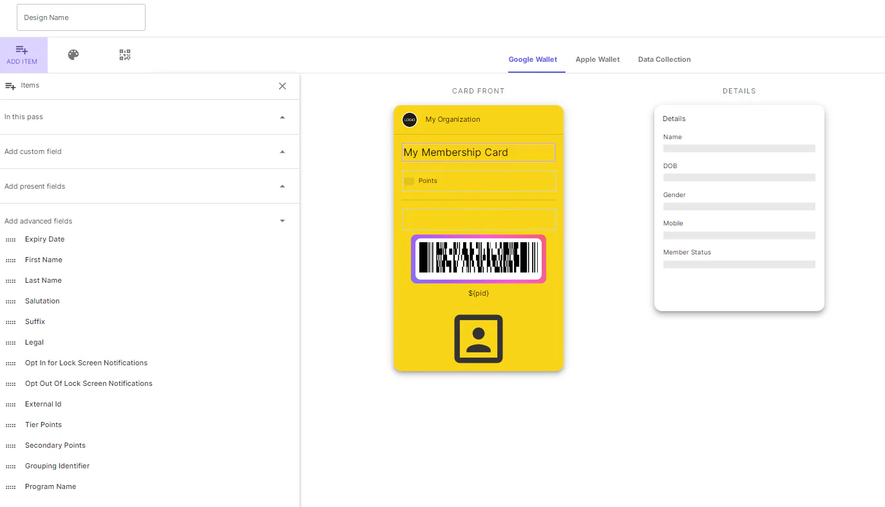
Task: Click the drag handle beside Salutation
Action: click(x=10, y=301)
